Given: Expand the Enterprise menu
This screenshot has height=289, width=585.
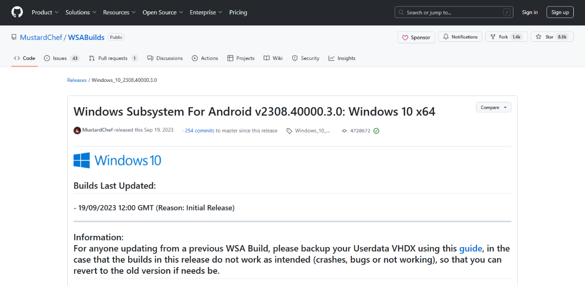Looking at the screenshot, I should (206, 12).
